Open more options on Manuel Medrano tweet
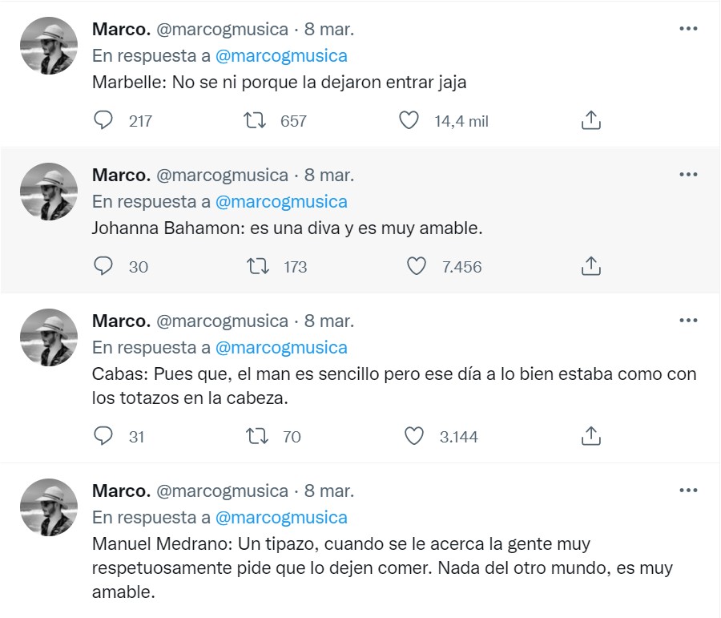Viewport: 721px width, 618px height. 688,490
